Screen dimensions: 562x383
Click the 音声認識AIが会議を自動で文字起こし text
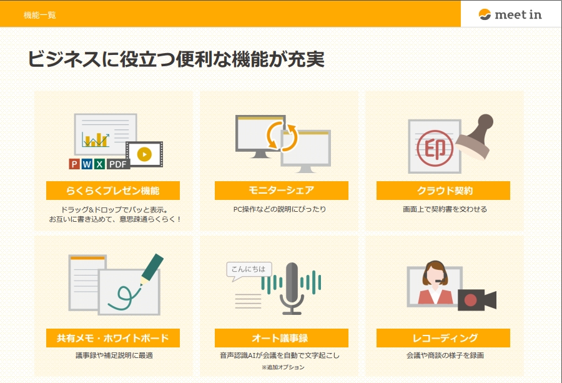click(x=280, y=356)
